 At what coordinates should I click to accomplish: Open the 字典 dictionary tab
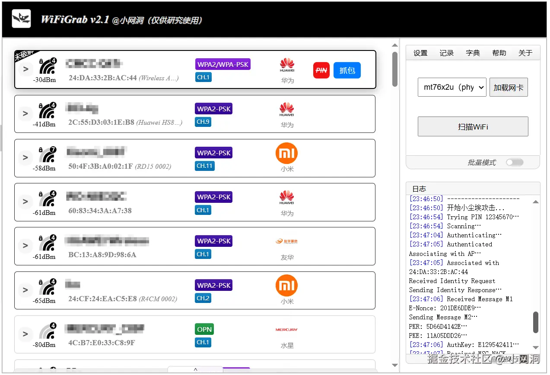click(x=473, y=53)
